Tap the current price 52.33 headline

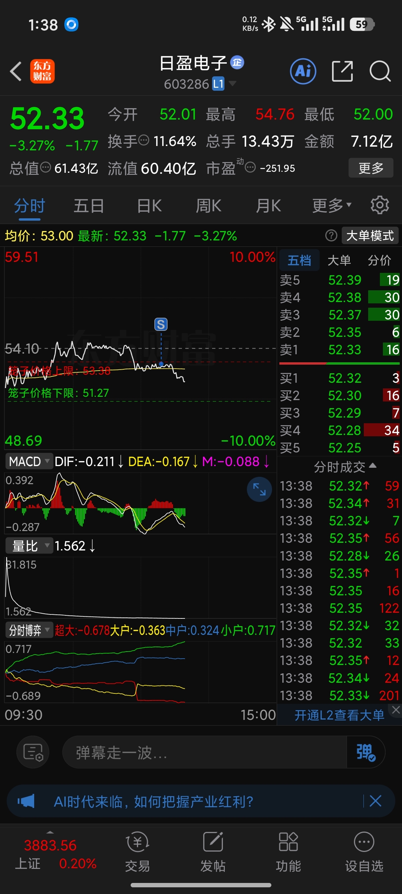pos(47,118)
